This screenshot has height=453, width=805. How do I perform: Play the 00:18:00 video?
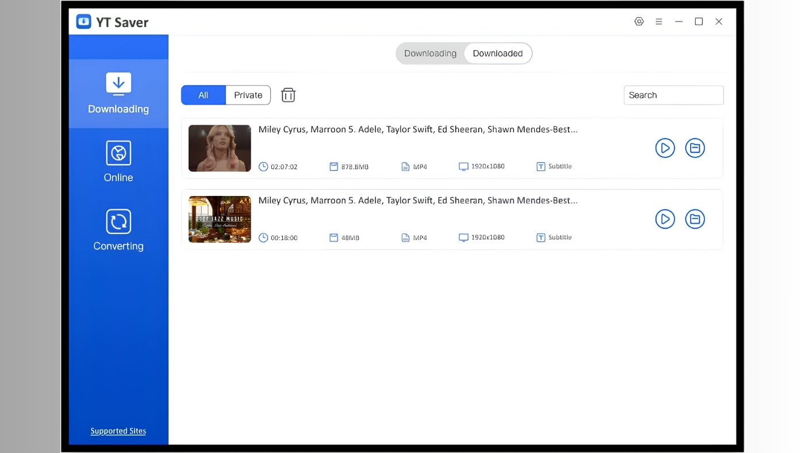(x=665, y=219)
